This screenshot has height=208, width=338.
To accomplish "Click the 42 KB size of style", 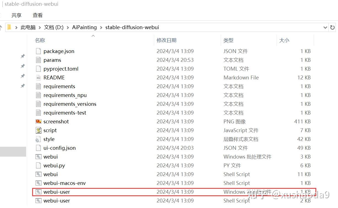I will coord(304,139).
